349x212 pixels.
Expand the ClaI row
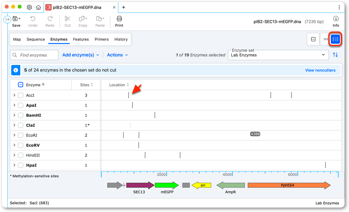[14, 125]
